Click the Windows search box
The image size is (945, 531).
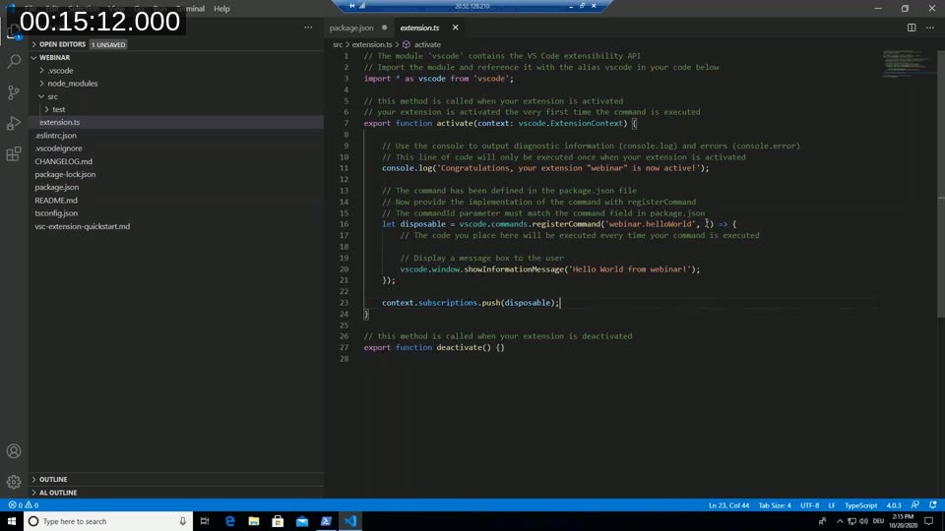pos(108,521)
